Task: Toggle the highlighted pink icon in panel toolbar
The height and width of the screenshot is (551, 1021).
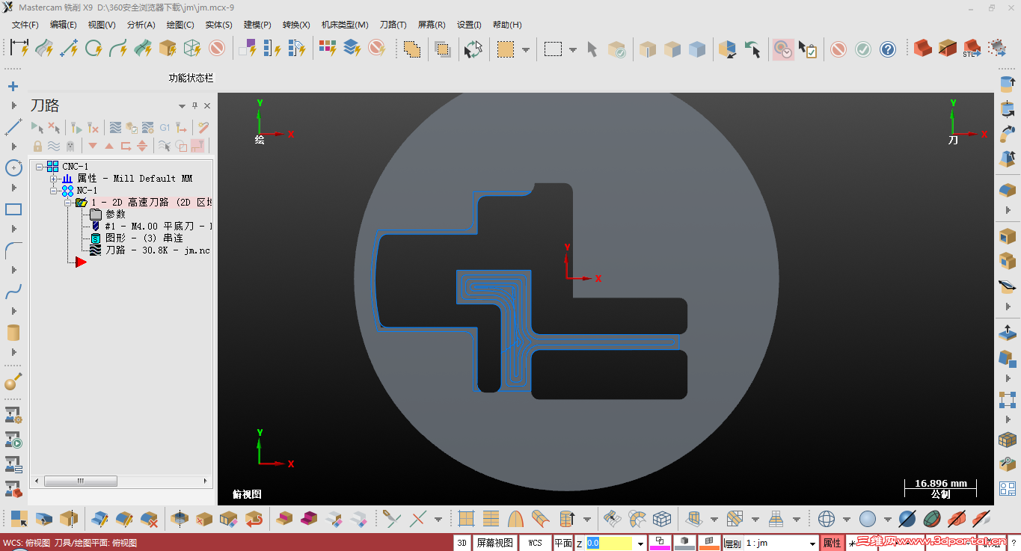Action: 197,146
